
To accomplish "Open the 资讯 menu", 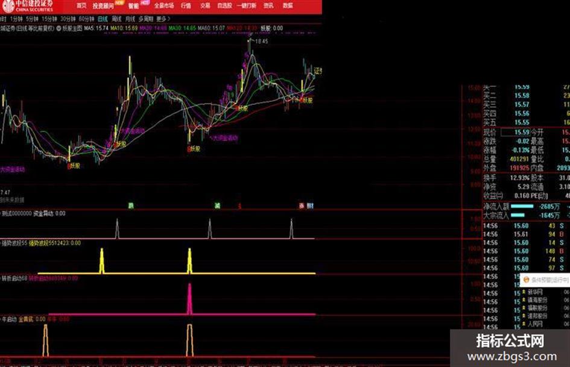I will (268, 6).
